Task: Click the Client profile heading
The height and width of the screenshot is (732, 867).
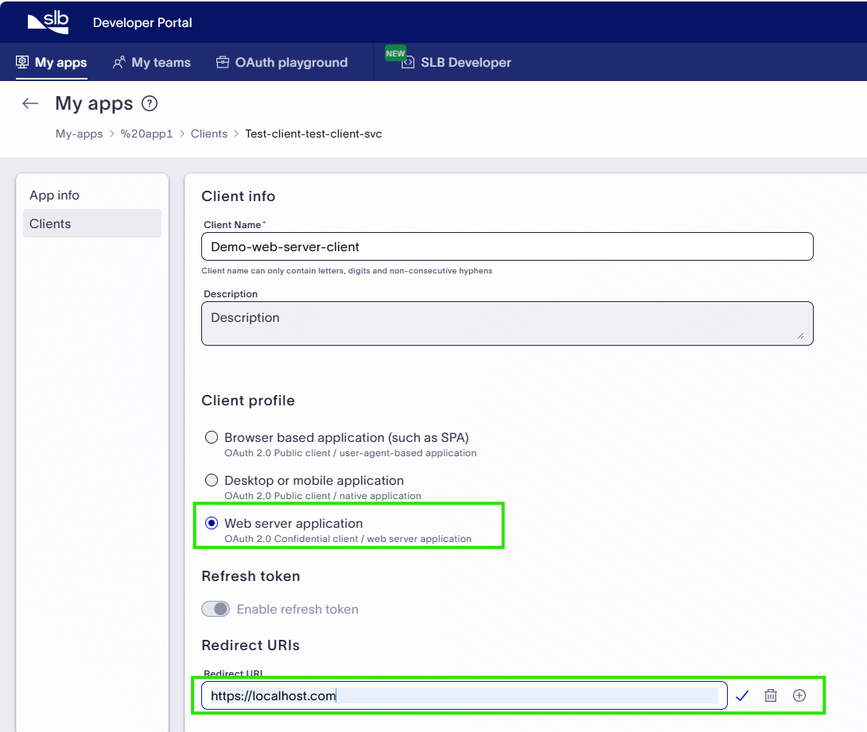Action: pos(247,401)
